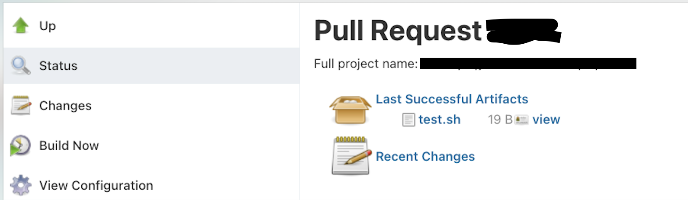Open the Status page from the sidebar
Screen dimensions: 688x200
(58, 66)
